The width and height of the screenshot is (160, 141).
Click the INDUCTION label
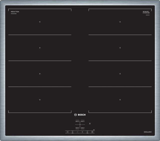tap(15, 12)
